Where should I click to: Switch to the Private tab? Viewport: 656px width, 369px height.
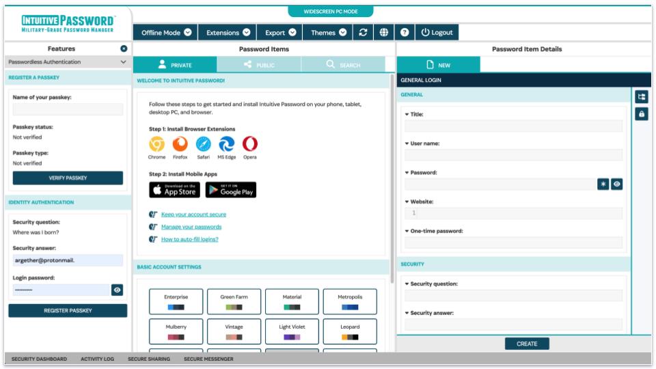pos(175,65)
